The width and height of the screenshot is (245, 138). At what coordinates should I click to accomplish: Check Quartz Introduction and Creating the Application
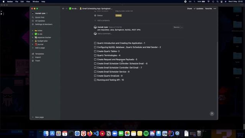(x=95, y=43)
